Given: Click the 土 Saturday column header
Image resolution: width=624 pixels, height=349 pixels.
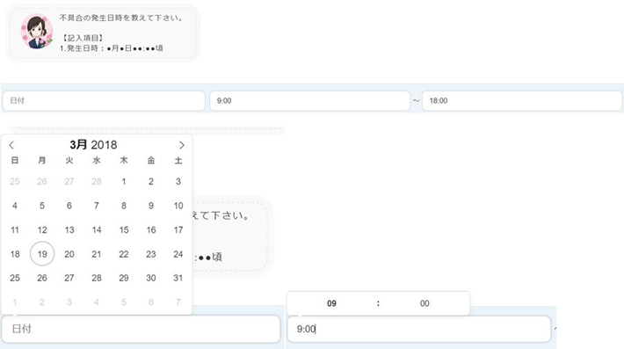Looking at the screenshot, I should (x=178, y=160).
